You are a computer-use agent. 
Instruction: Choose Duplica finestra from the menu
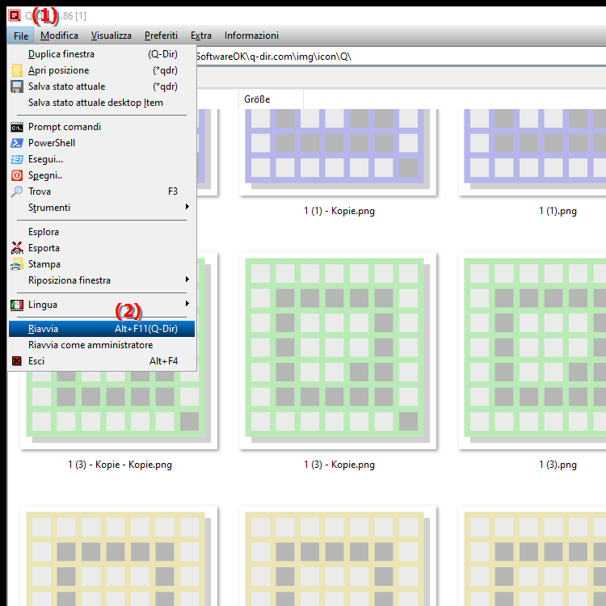pyautogui.click(x=102, y=54)
